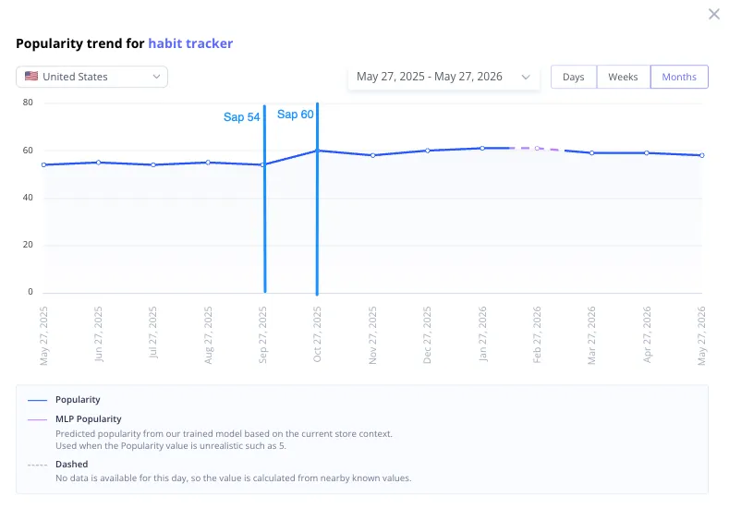Switch chart granularity to Weeks
This screenshot has width=729, height=508.
tap(623, 77)
